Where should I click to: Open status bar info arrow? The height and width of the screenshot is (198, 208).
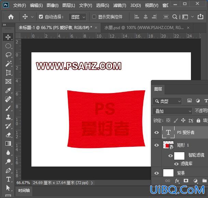pyautogui.click(x=92, y=183)
